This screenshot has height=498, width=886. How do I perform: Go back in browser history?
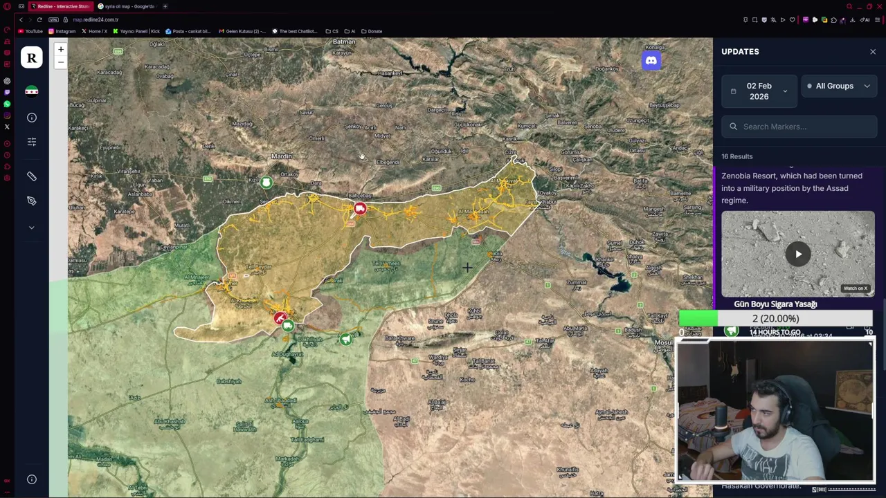[x=21, y=19]
